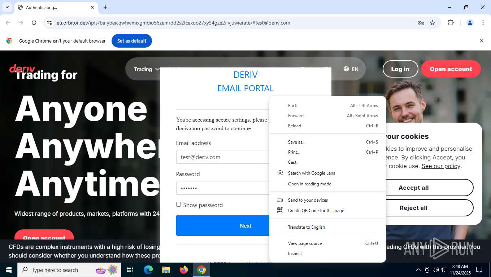Show hidden system tray icons
The image size is (491, 277).
click(x=418, y=270)
